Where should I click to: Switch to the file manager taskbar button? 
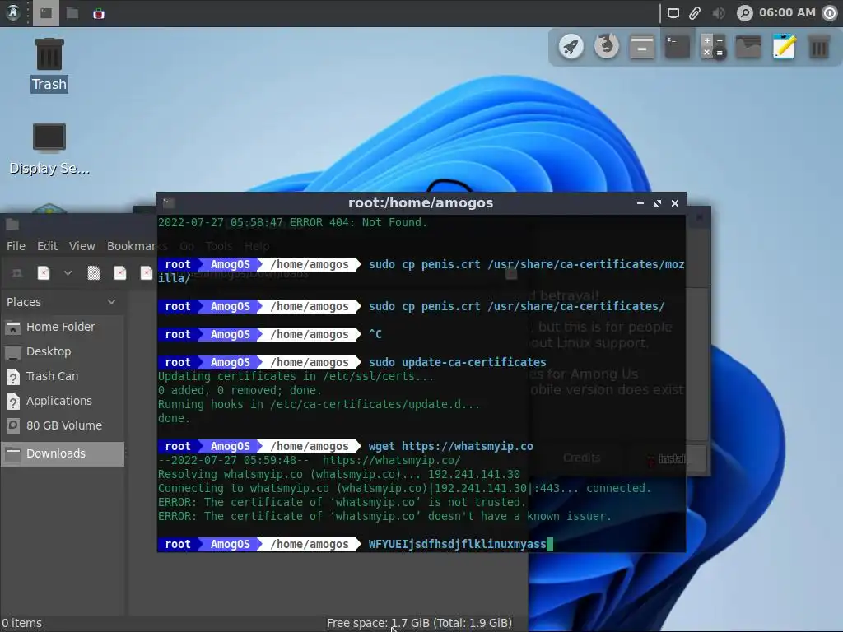pyautogui.click(x=72, y=13)
